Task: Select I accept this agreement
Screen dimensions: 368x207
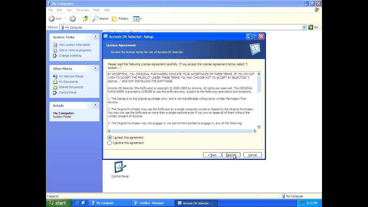Action: tap(125, 138)
